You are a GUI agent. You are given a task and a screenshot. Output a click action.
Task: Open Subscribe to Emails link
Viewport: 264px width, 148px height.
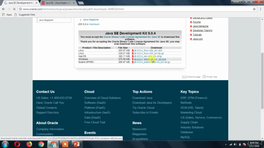click(145, 113)
